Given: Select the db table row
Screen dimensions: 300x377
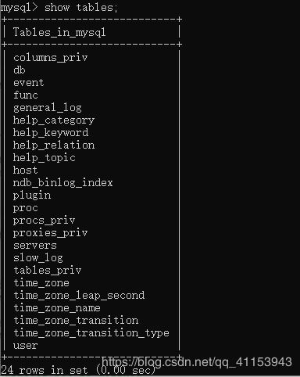Looking at the screenshot, I should (x=20, y=70).
